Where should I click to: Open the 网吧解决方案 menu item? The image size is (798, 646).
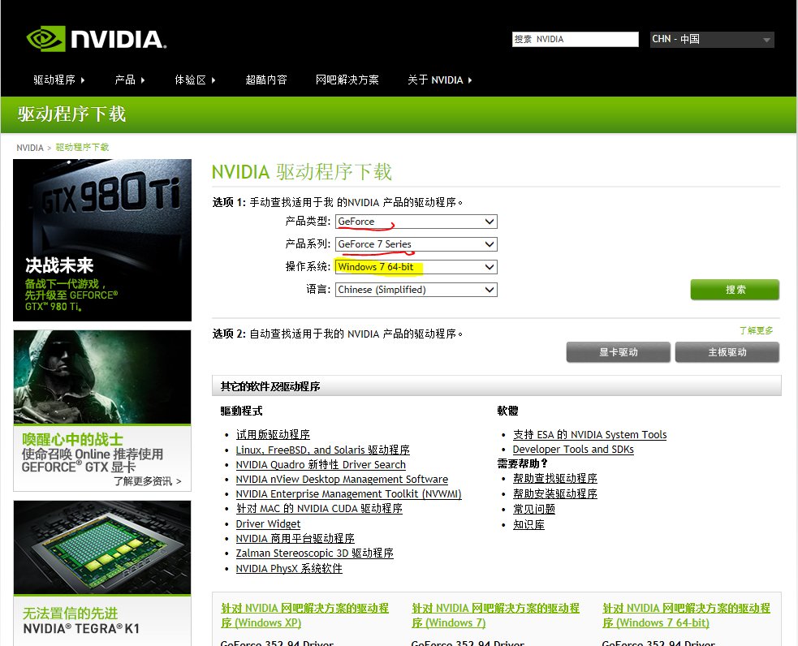347,80
